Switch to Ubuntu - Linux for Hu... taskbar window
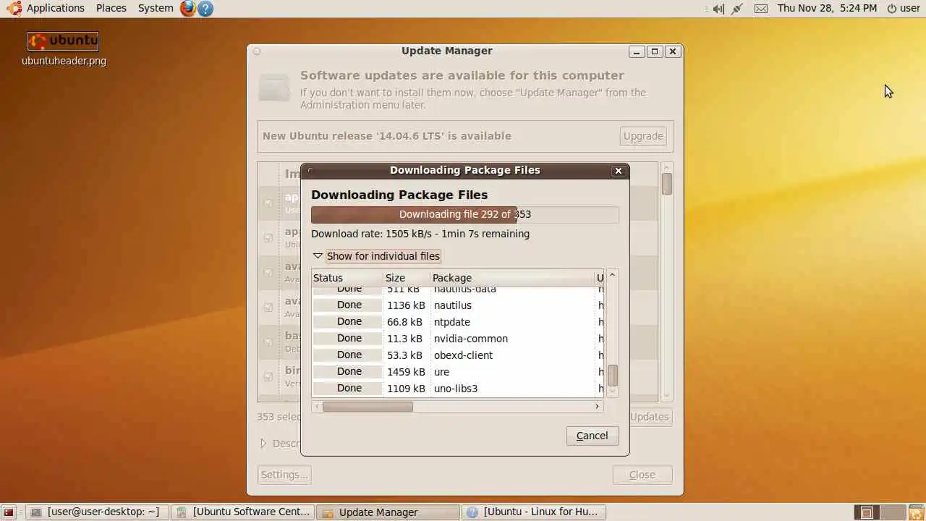This screenshot has width=926, height=521. (x=533, y=512)
